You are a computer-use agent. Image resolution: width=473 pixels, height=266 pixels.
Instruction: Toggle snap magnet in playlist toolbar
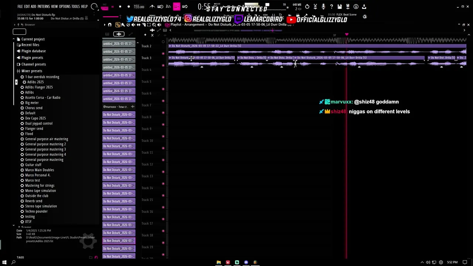(x=110, y=25)
